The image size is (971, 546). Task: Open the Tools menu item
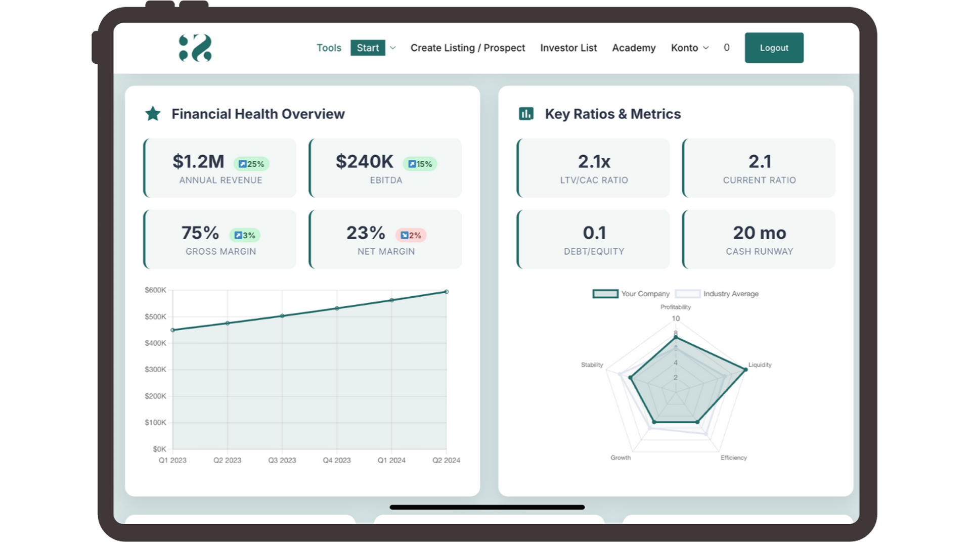point(329,48)
